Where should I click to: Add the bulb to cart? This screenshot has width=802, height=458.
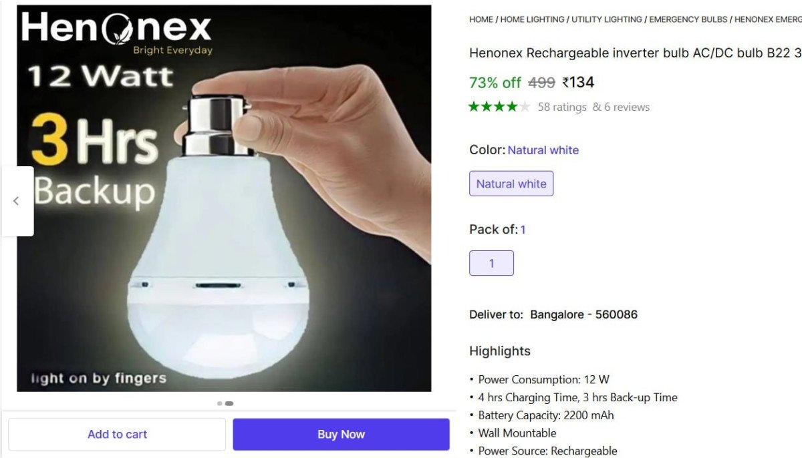(117, 433)
